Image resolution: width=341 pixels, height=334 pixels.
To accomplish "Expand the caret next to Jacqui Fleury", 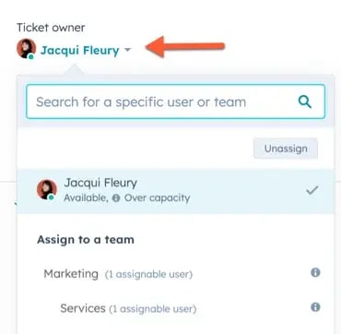I will point(127,50).
